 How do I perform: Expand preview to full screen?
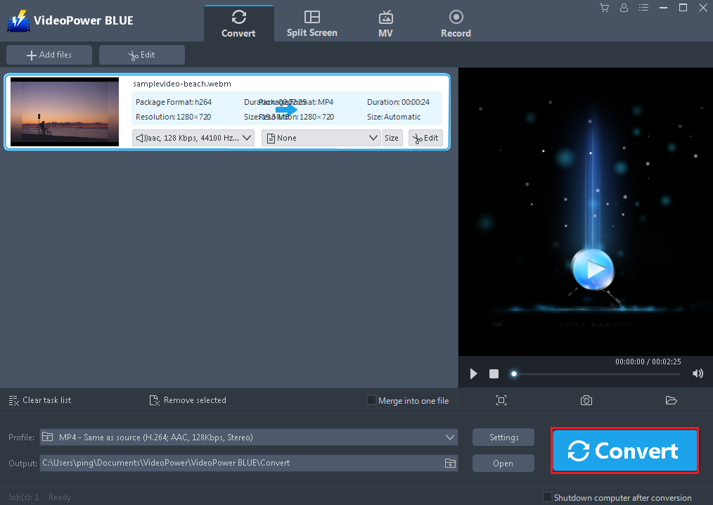click(501, 399)
